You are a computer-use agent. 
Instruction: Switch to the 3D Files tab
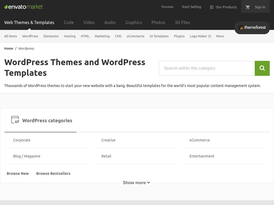182,22
